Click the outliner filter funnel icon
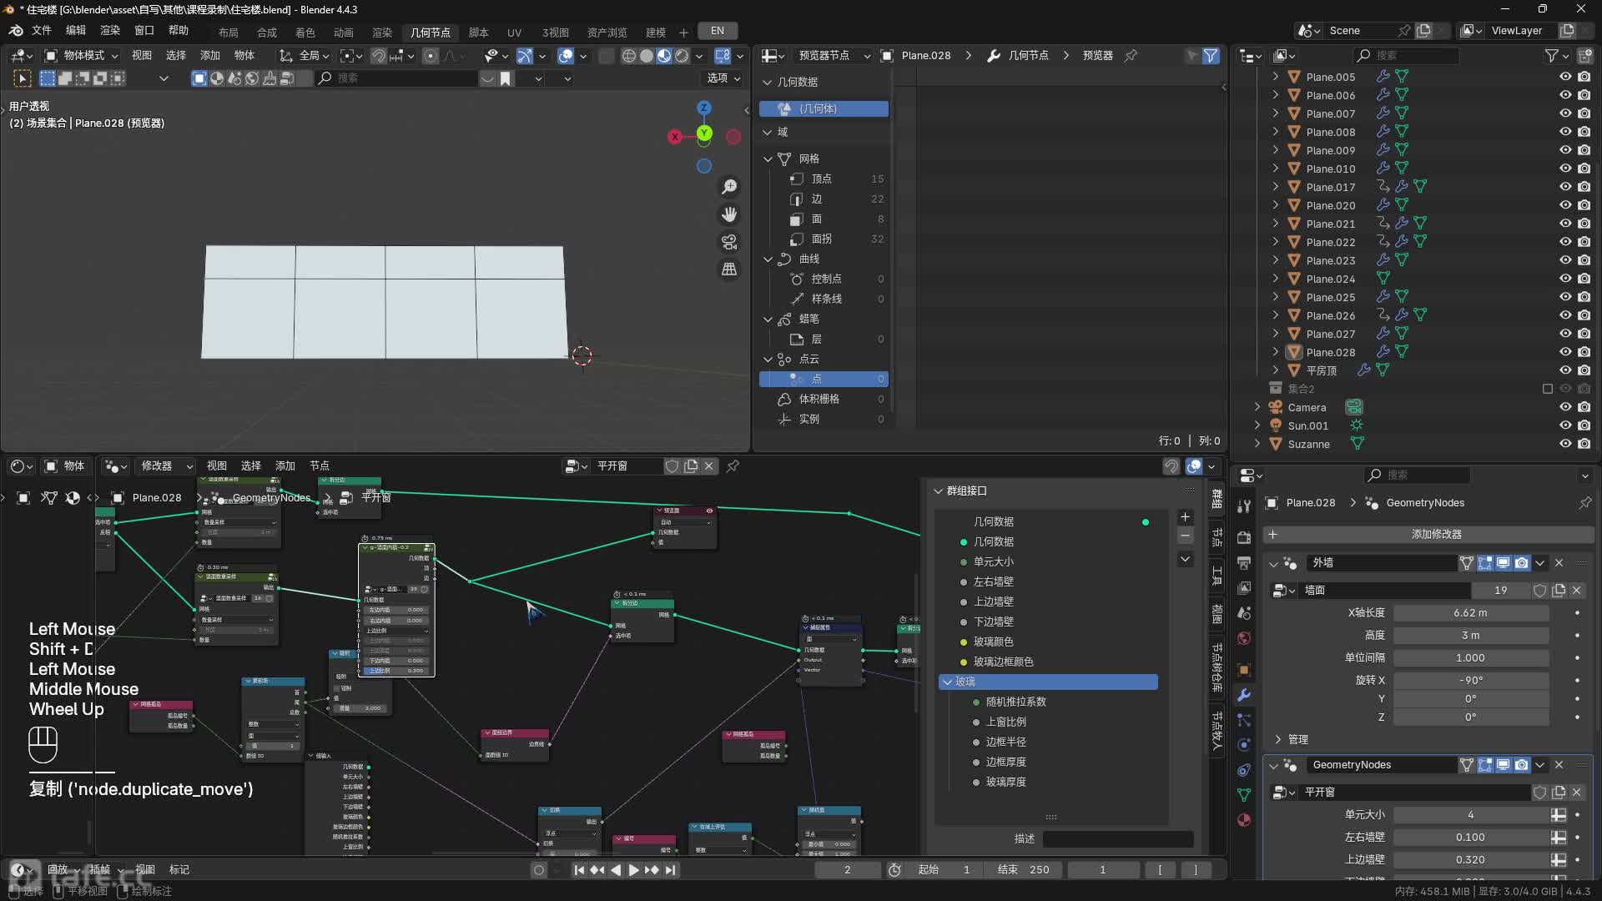The height and width of the screenshot is (901, 1602). tap(1551, 56)
